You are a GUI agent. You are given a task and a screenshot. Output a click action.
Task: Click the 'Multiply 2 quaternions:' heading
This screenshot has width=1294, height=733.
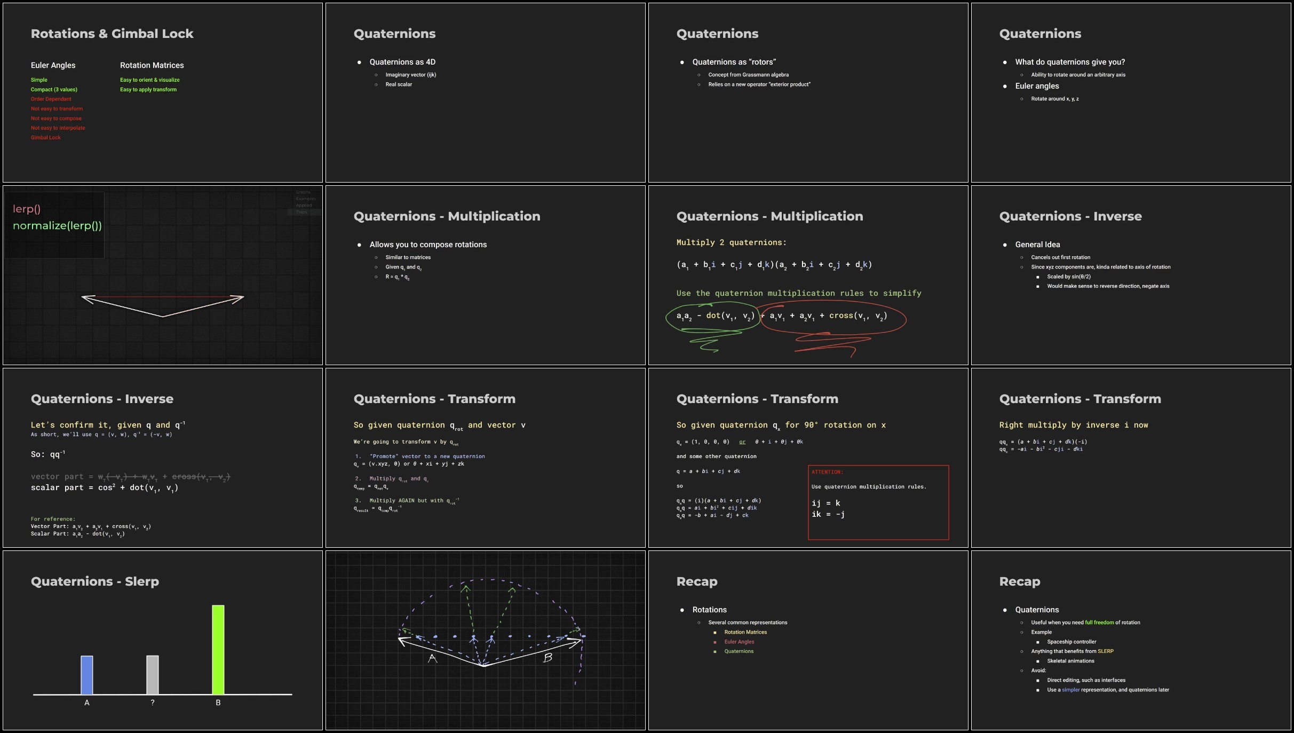pos(731,242)
